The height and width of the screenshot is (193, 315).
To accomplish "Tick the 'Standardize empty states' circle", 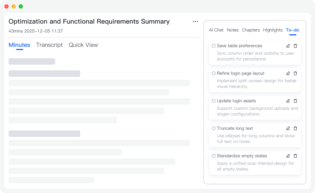I will (214, 156).
